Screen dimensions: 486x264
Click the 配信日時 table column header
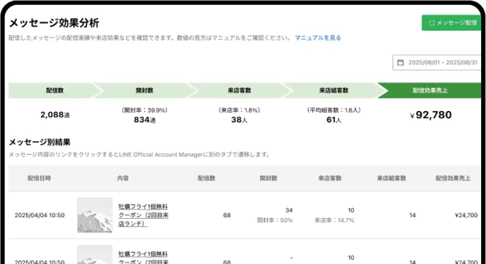click(39, 178)
